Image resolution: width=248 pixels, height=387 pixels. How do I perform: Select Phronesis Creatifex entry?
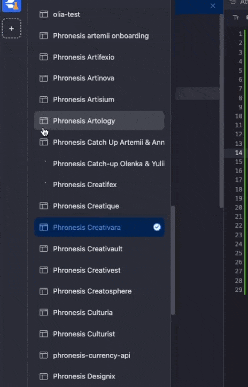[x=99, y=184]
